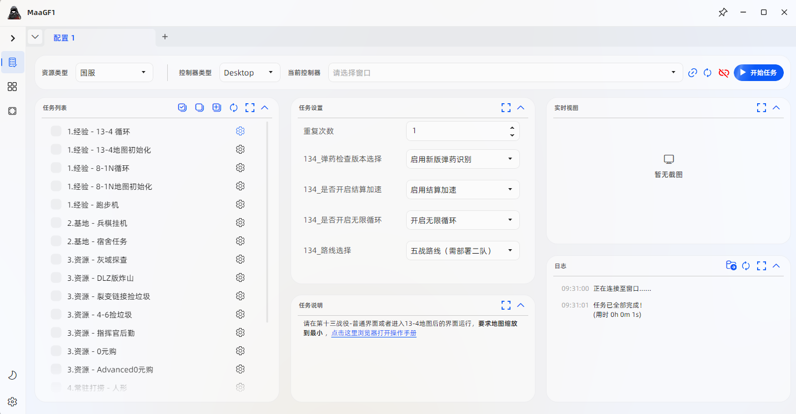Open the 资源类型 dropdown showing 国服
The height and width of the screenshot is (414, 796).
pos(114,72)
